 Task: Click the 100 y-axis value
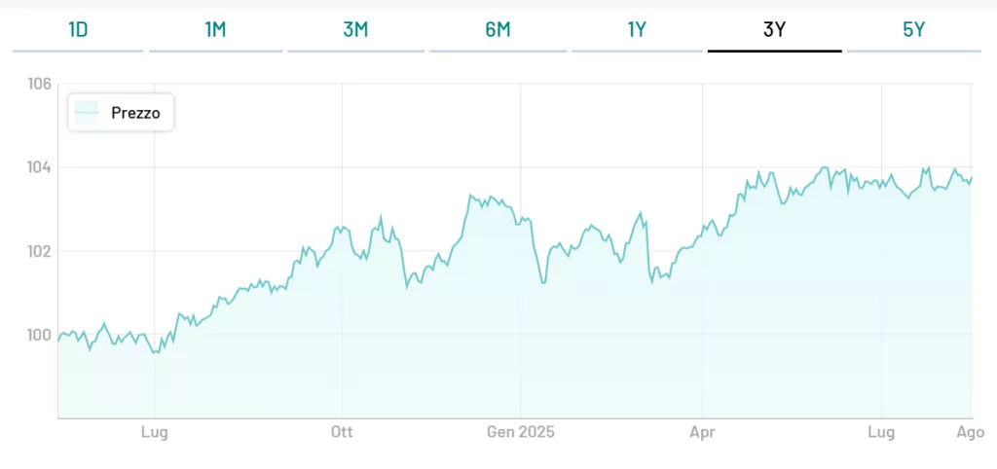click(39, 335)
